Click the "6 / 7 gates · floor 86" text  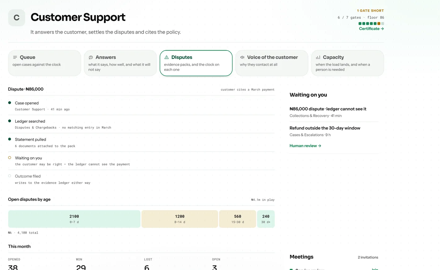click(361, 18)
